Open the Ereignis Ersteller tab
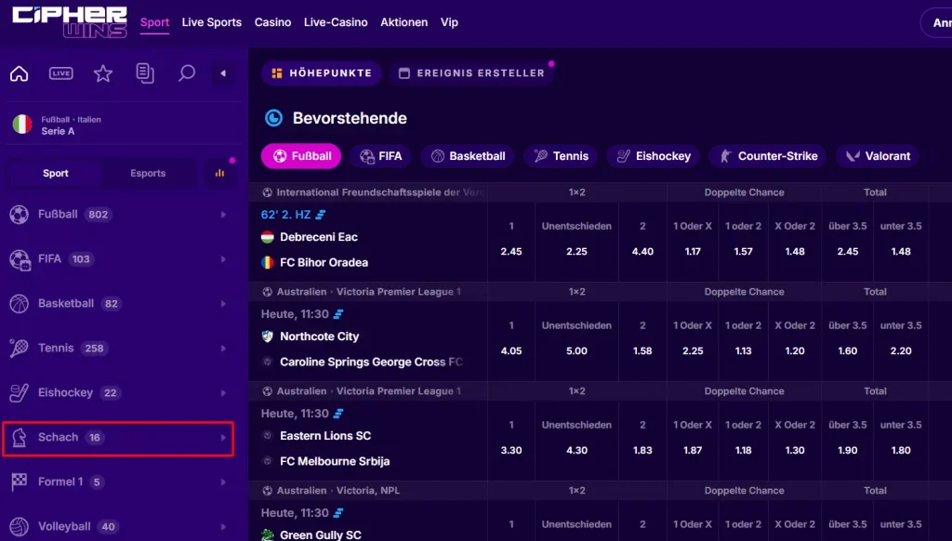 coord(471,73)
